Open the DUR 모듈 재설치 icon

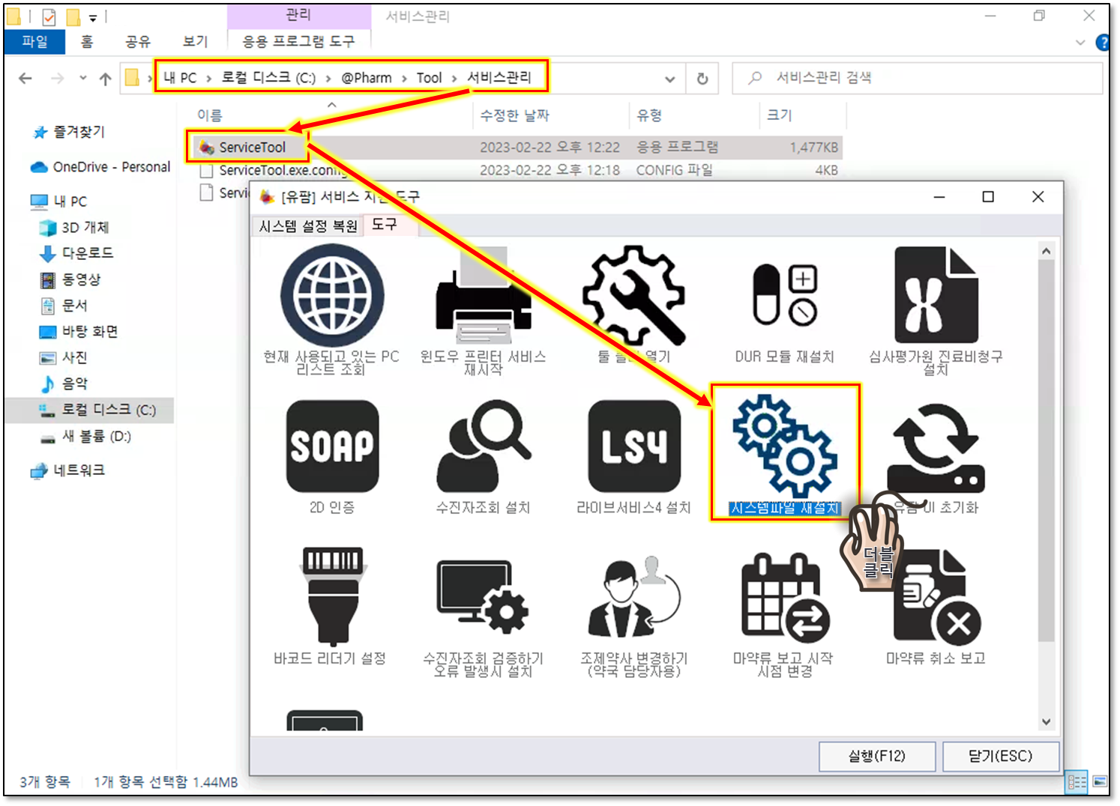click(784, 296)
